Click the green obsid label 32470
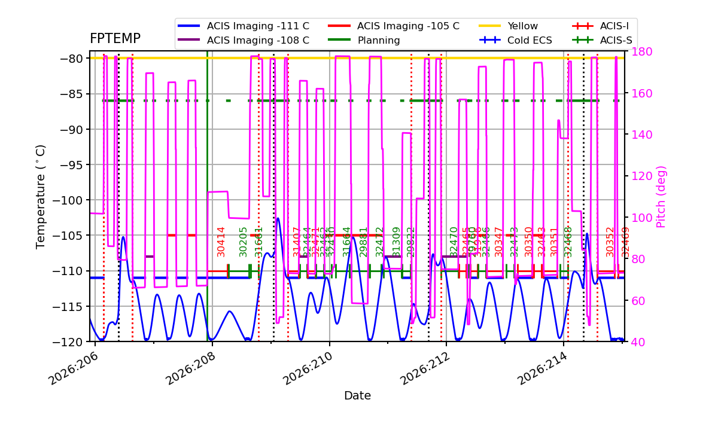The width and height of the screenshot is (718, 427). coord(454,242)
